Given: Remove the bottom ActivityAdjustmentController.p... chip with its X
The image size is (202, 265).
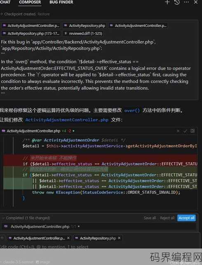Looking at the screenshot, I should (x=68, y=238).
